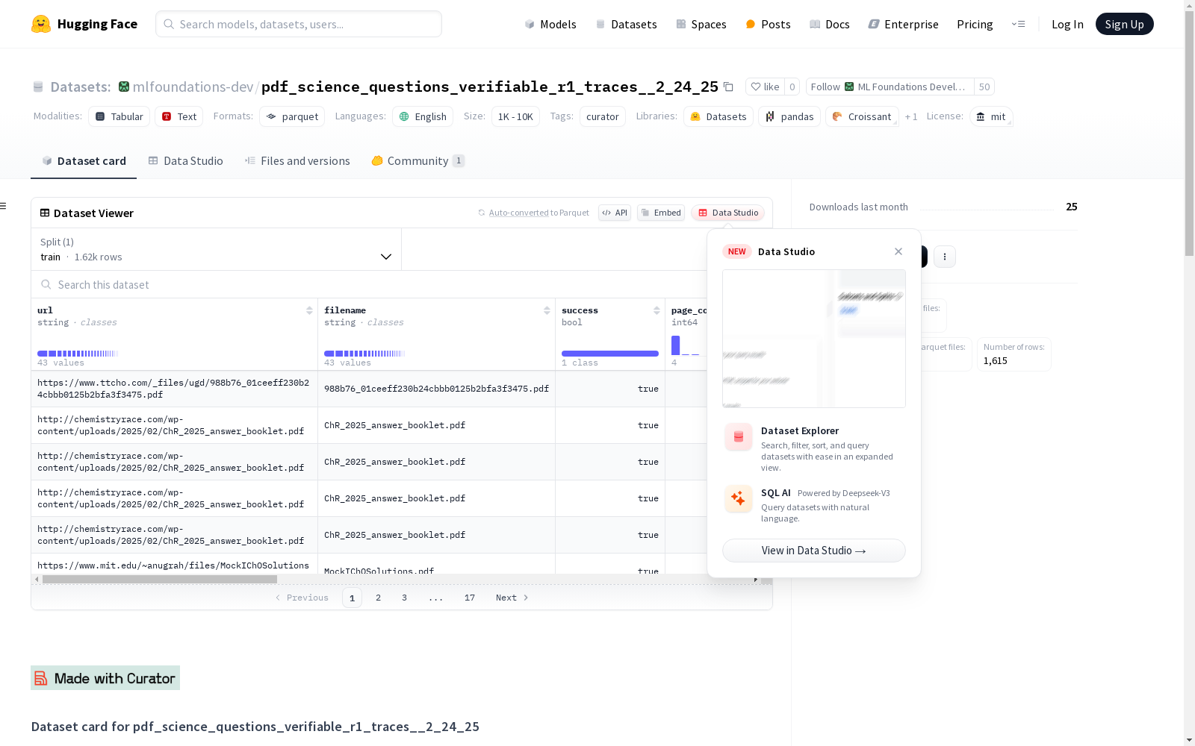This screenshot has width=1195, height=746.
Task: Select the Text modality tag
Action: pyautogui.click(x=179, y=116)
